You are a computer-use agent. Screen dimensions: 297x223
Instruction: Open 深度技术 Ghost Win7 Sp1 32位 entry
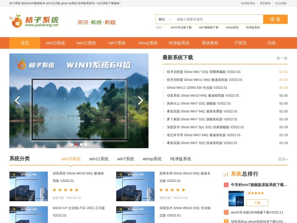(205, 127)
